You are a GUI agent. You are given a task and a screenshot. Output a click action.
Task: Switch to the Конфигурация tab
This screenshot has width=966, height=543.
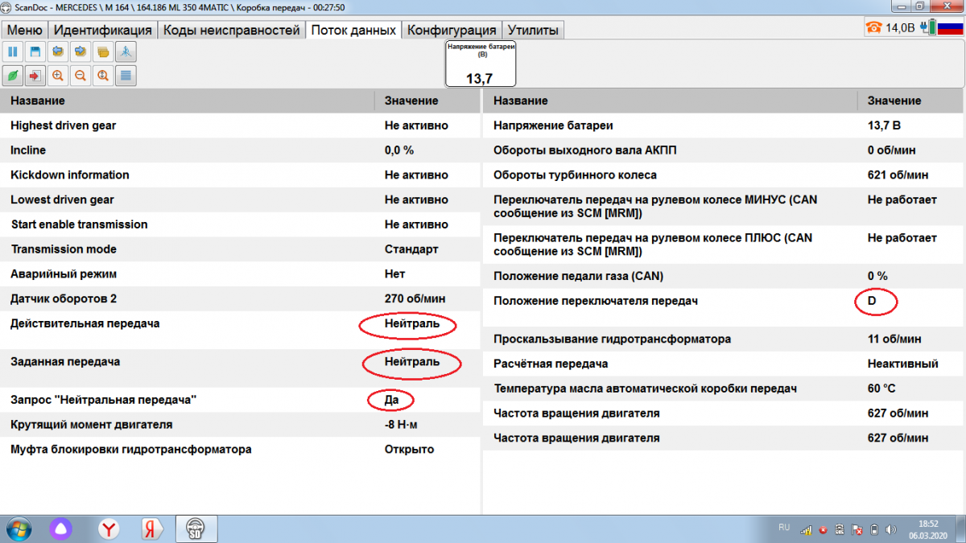pyautogui.click(x=452, y=30)
